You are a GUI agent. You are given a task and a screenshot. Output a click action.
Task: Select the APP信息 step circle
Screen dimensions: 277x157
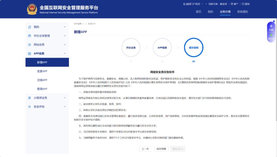pyautogui.click(x=162, y=48)
